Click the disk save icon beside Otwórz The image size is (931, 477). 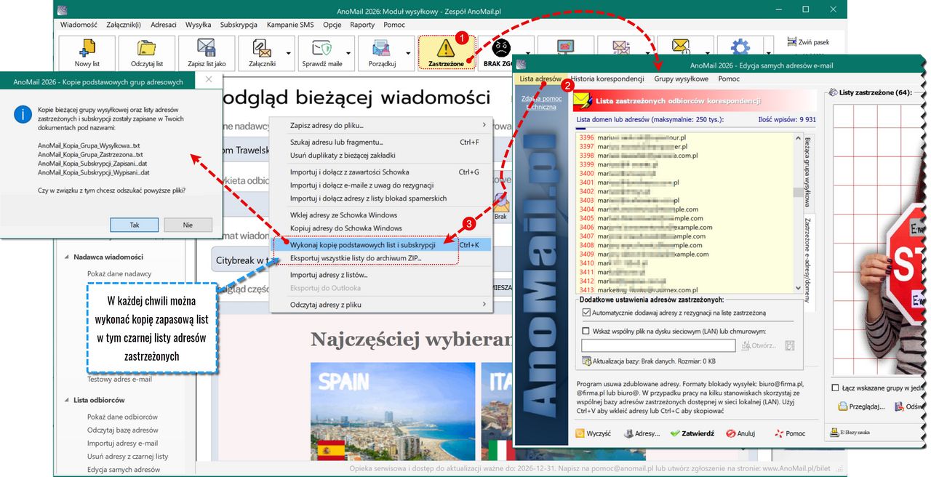pos(791,345)
